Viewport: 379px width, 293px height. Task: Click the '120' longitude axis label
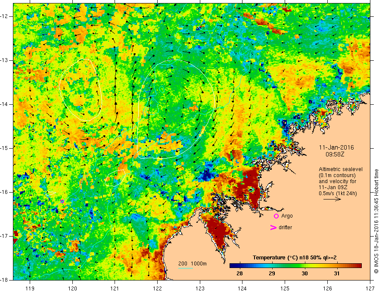coord(72,288)
